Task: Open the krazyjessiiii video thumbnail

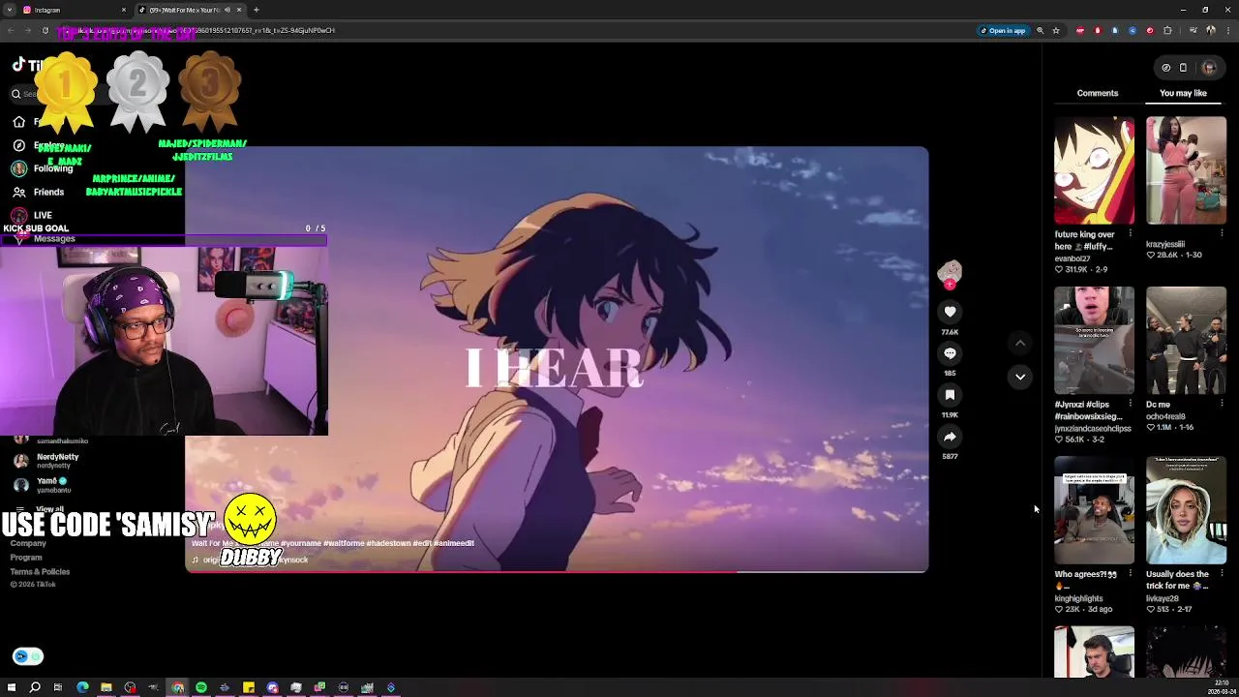Action: click(x=1186, y=170)
